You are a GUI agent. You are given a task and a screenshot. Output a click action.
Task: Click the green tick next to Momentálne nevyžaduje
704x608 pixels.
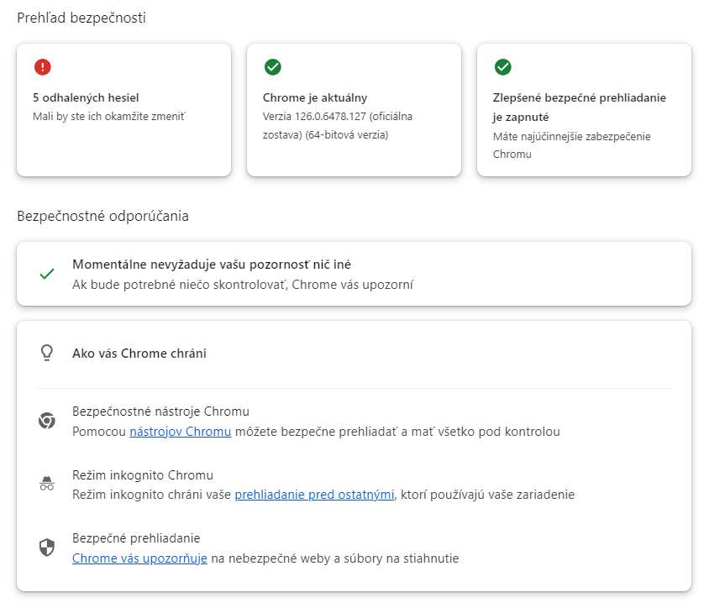(47, 274)
